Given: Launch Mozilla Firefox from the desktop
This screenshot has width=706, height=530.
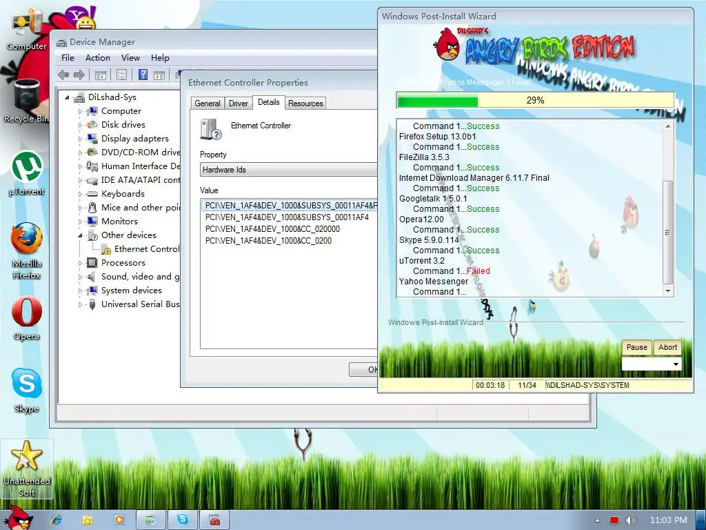Looking at the screenshot, I should [x=27, y=251].
